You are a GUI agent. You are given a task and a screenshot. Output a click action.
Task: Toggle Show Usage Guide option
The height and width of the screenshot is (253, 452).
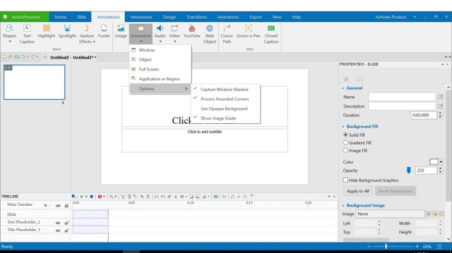(225, 118)
